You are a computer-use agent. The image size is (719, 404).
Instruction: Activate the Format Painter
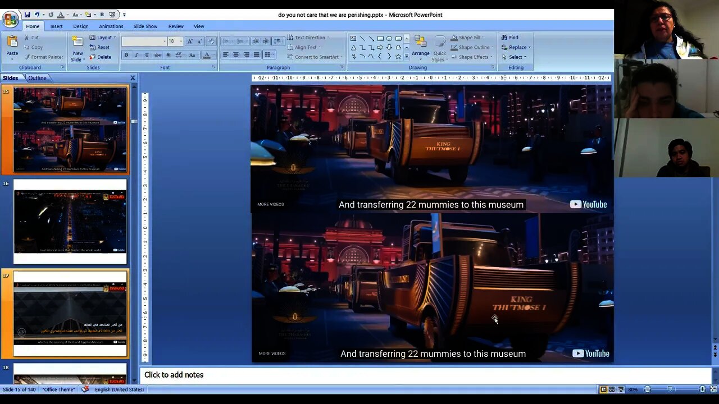click(43, 57)
